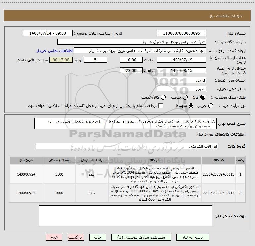255x246 pixels.
Task: Click the need date in row 1
Action: coord(26,174)
